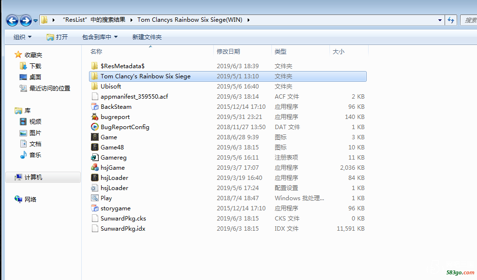Screen dimensions: 477x280
Task: Click the Forward navigation arrow button
Action: coord(26,20)
